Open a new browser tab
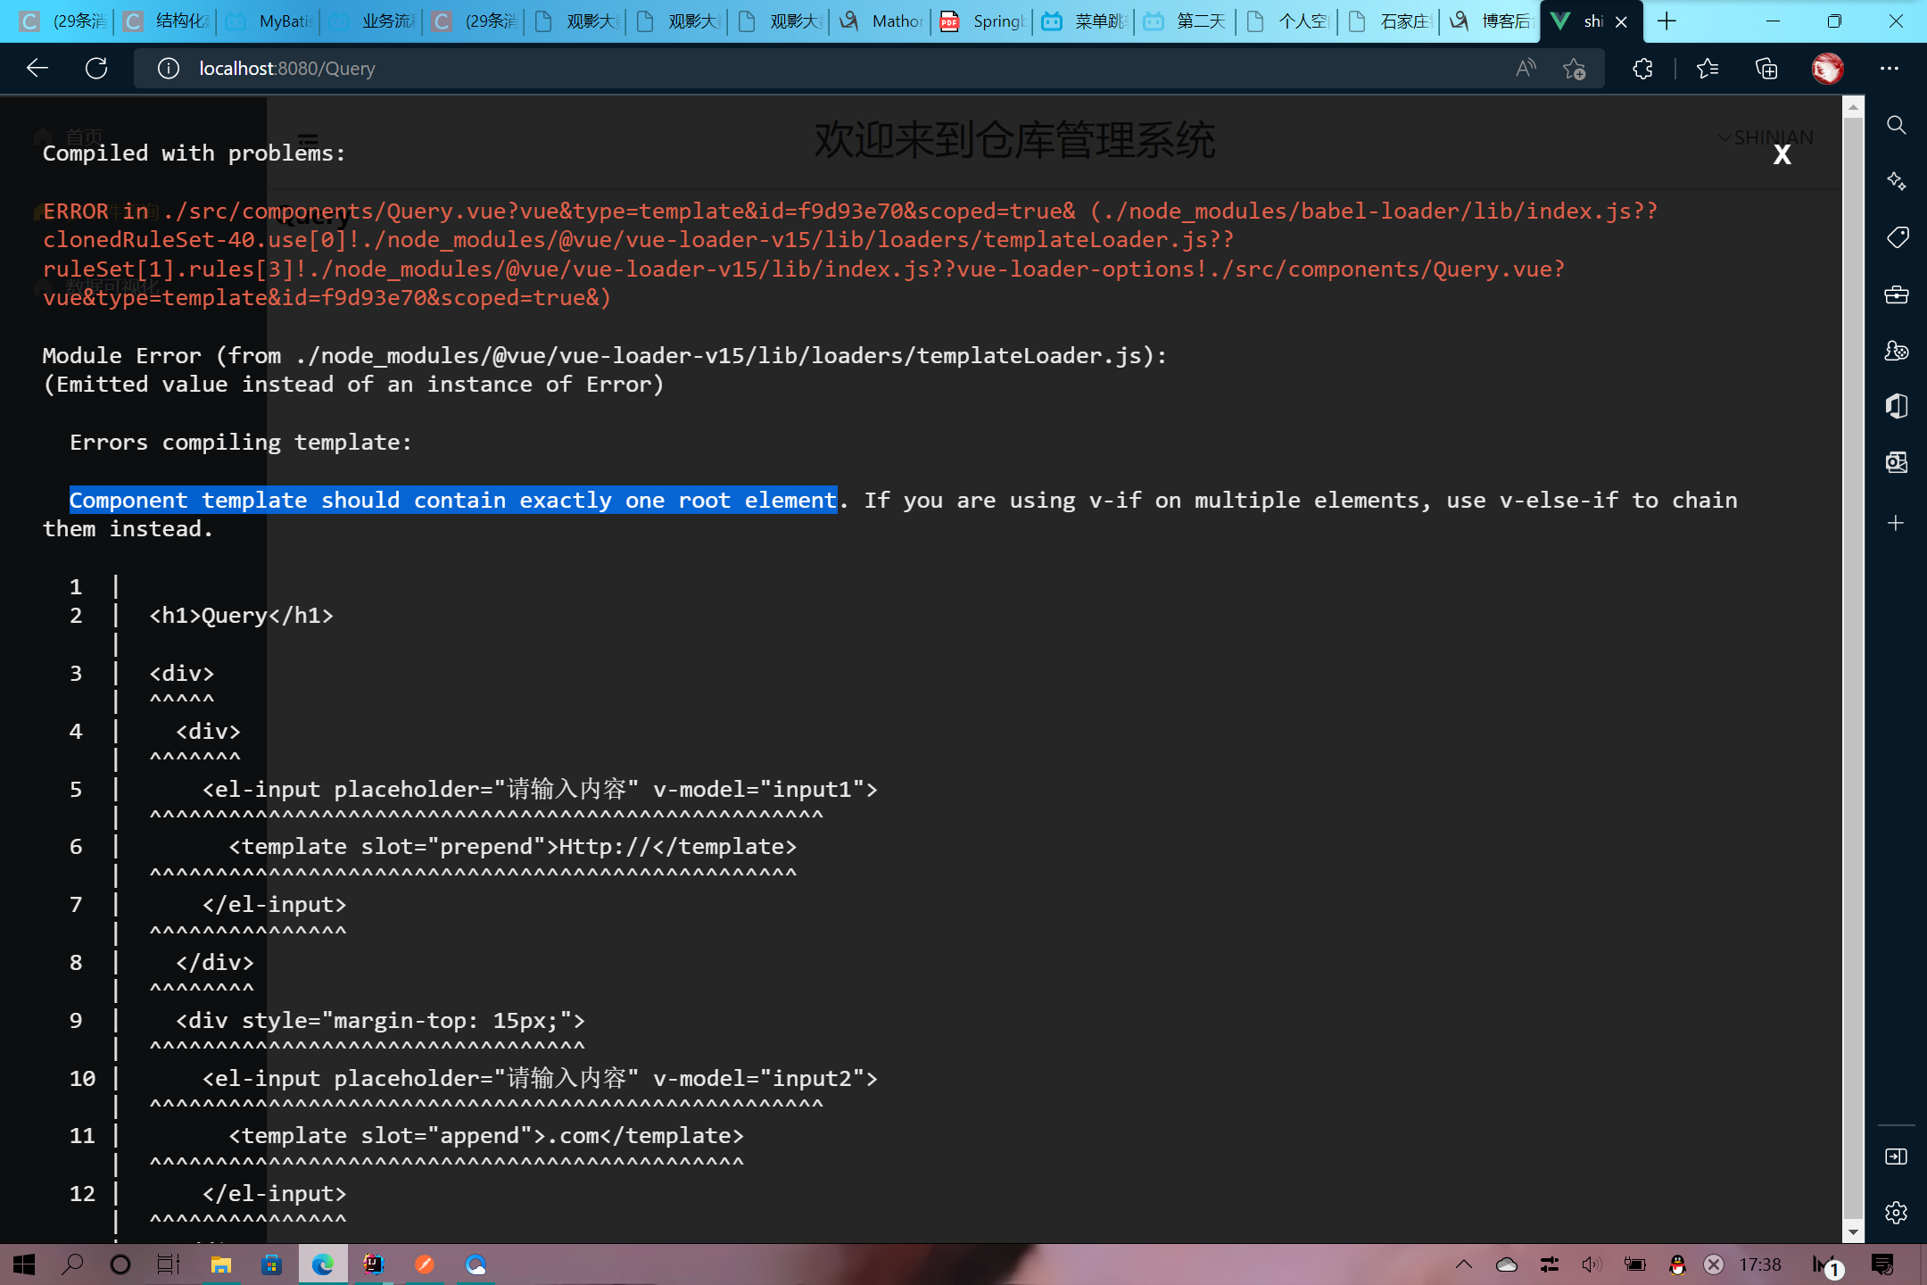The image size is (1927, 1285). (1666, 21)
